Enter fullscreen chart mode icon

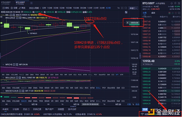click(122, 8)
